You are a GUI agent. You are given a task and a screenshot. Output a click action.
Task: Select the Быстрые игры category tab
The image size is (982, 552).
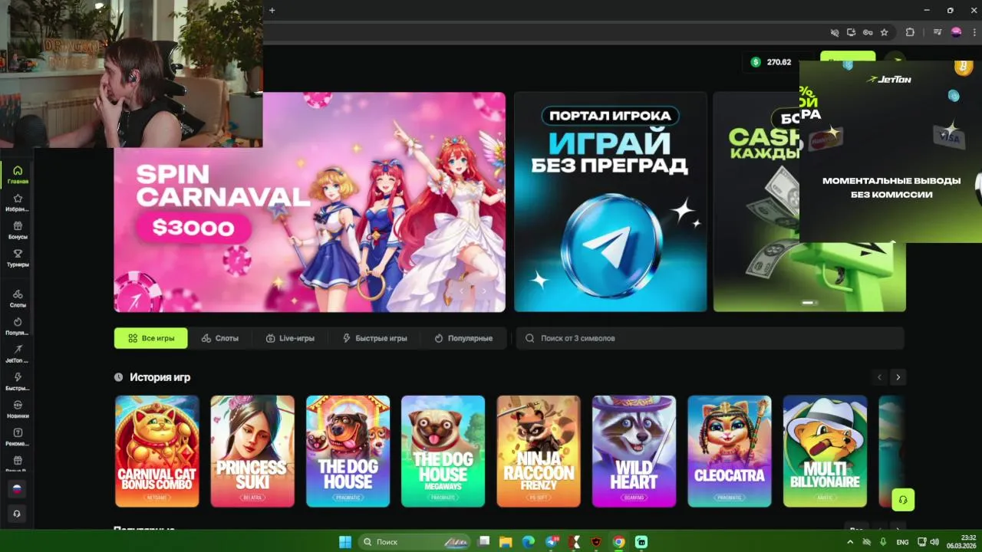375,338
